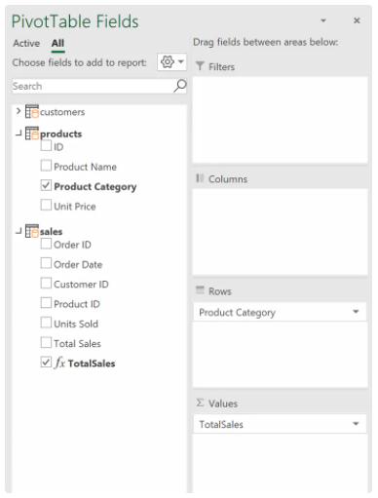This screenshot has height=498, width=378.
Task: Click the Units Sold field label
Action: [x=76, y=324]
